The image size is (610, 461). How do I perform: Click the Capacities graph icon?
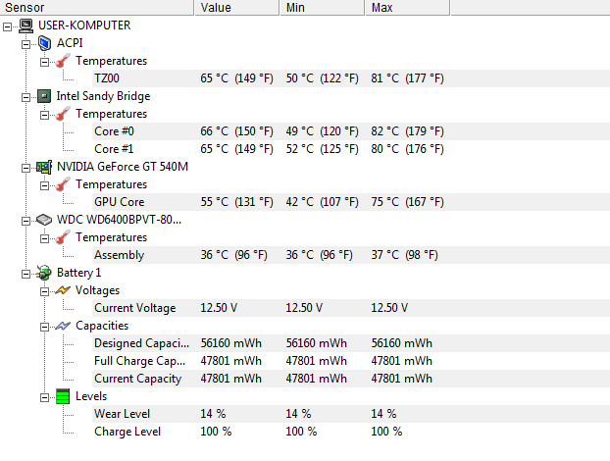(x=63, y=326)
